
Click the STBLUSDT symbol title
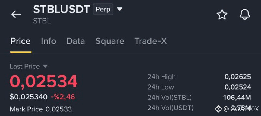[x=62, y=9]
